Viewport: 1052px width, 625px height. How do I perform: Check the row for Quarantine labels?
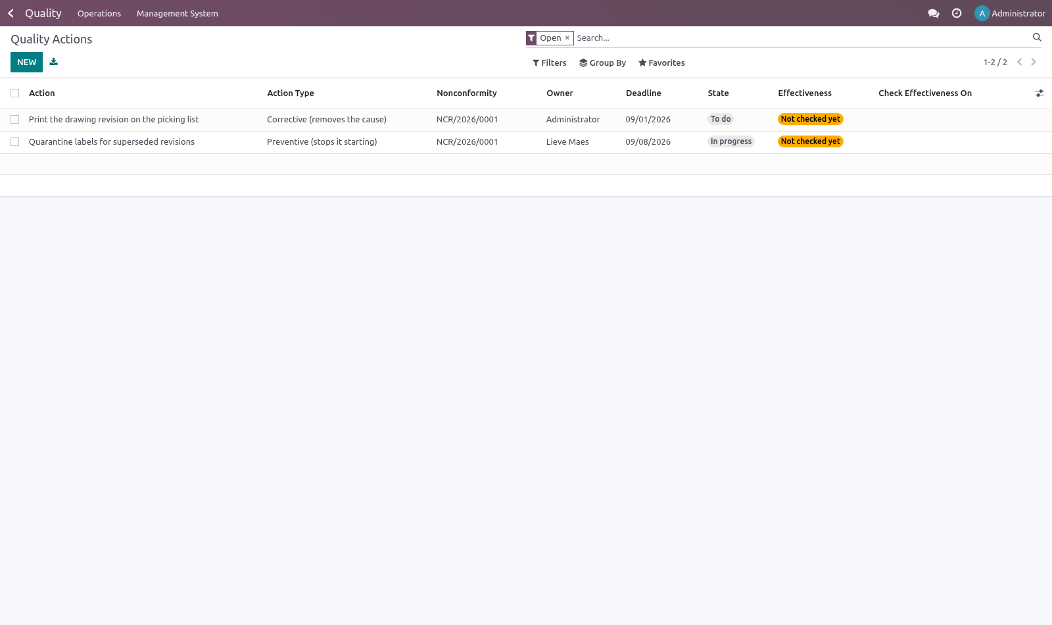14,142
